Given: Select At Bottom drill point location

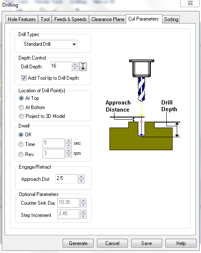Looking at the screenshot, I should tap(21, 107).
